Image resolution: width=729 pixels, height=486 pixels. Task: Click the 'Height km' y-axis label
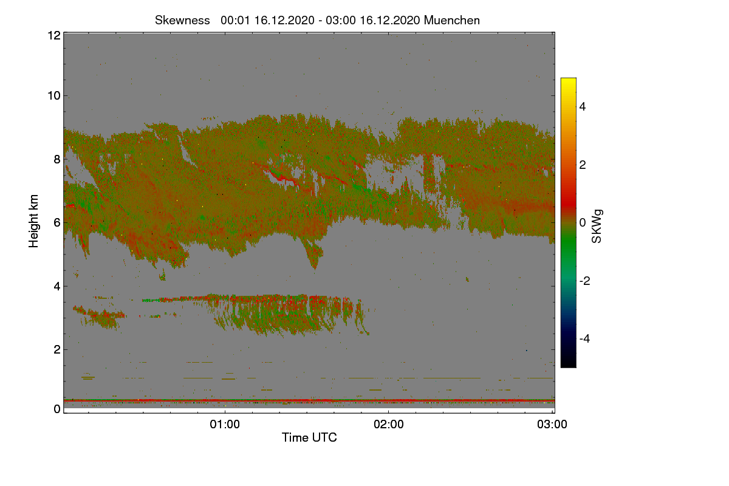[34, 221]
